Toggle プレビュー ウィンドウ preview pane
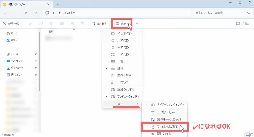This screenshot has width=254, height=137. pos(122,96)
